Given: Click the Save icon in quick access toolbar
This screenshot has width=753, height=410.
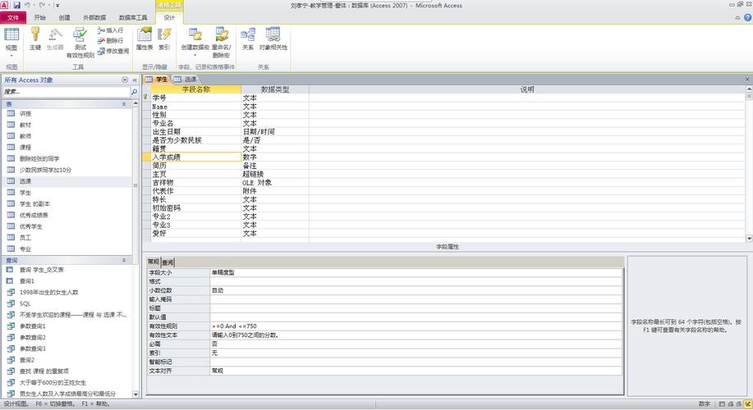Looking at the screenshot, I should point(17,5).
